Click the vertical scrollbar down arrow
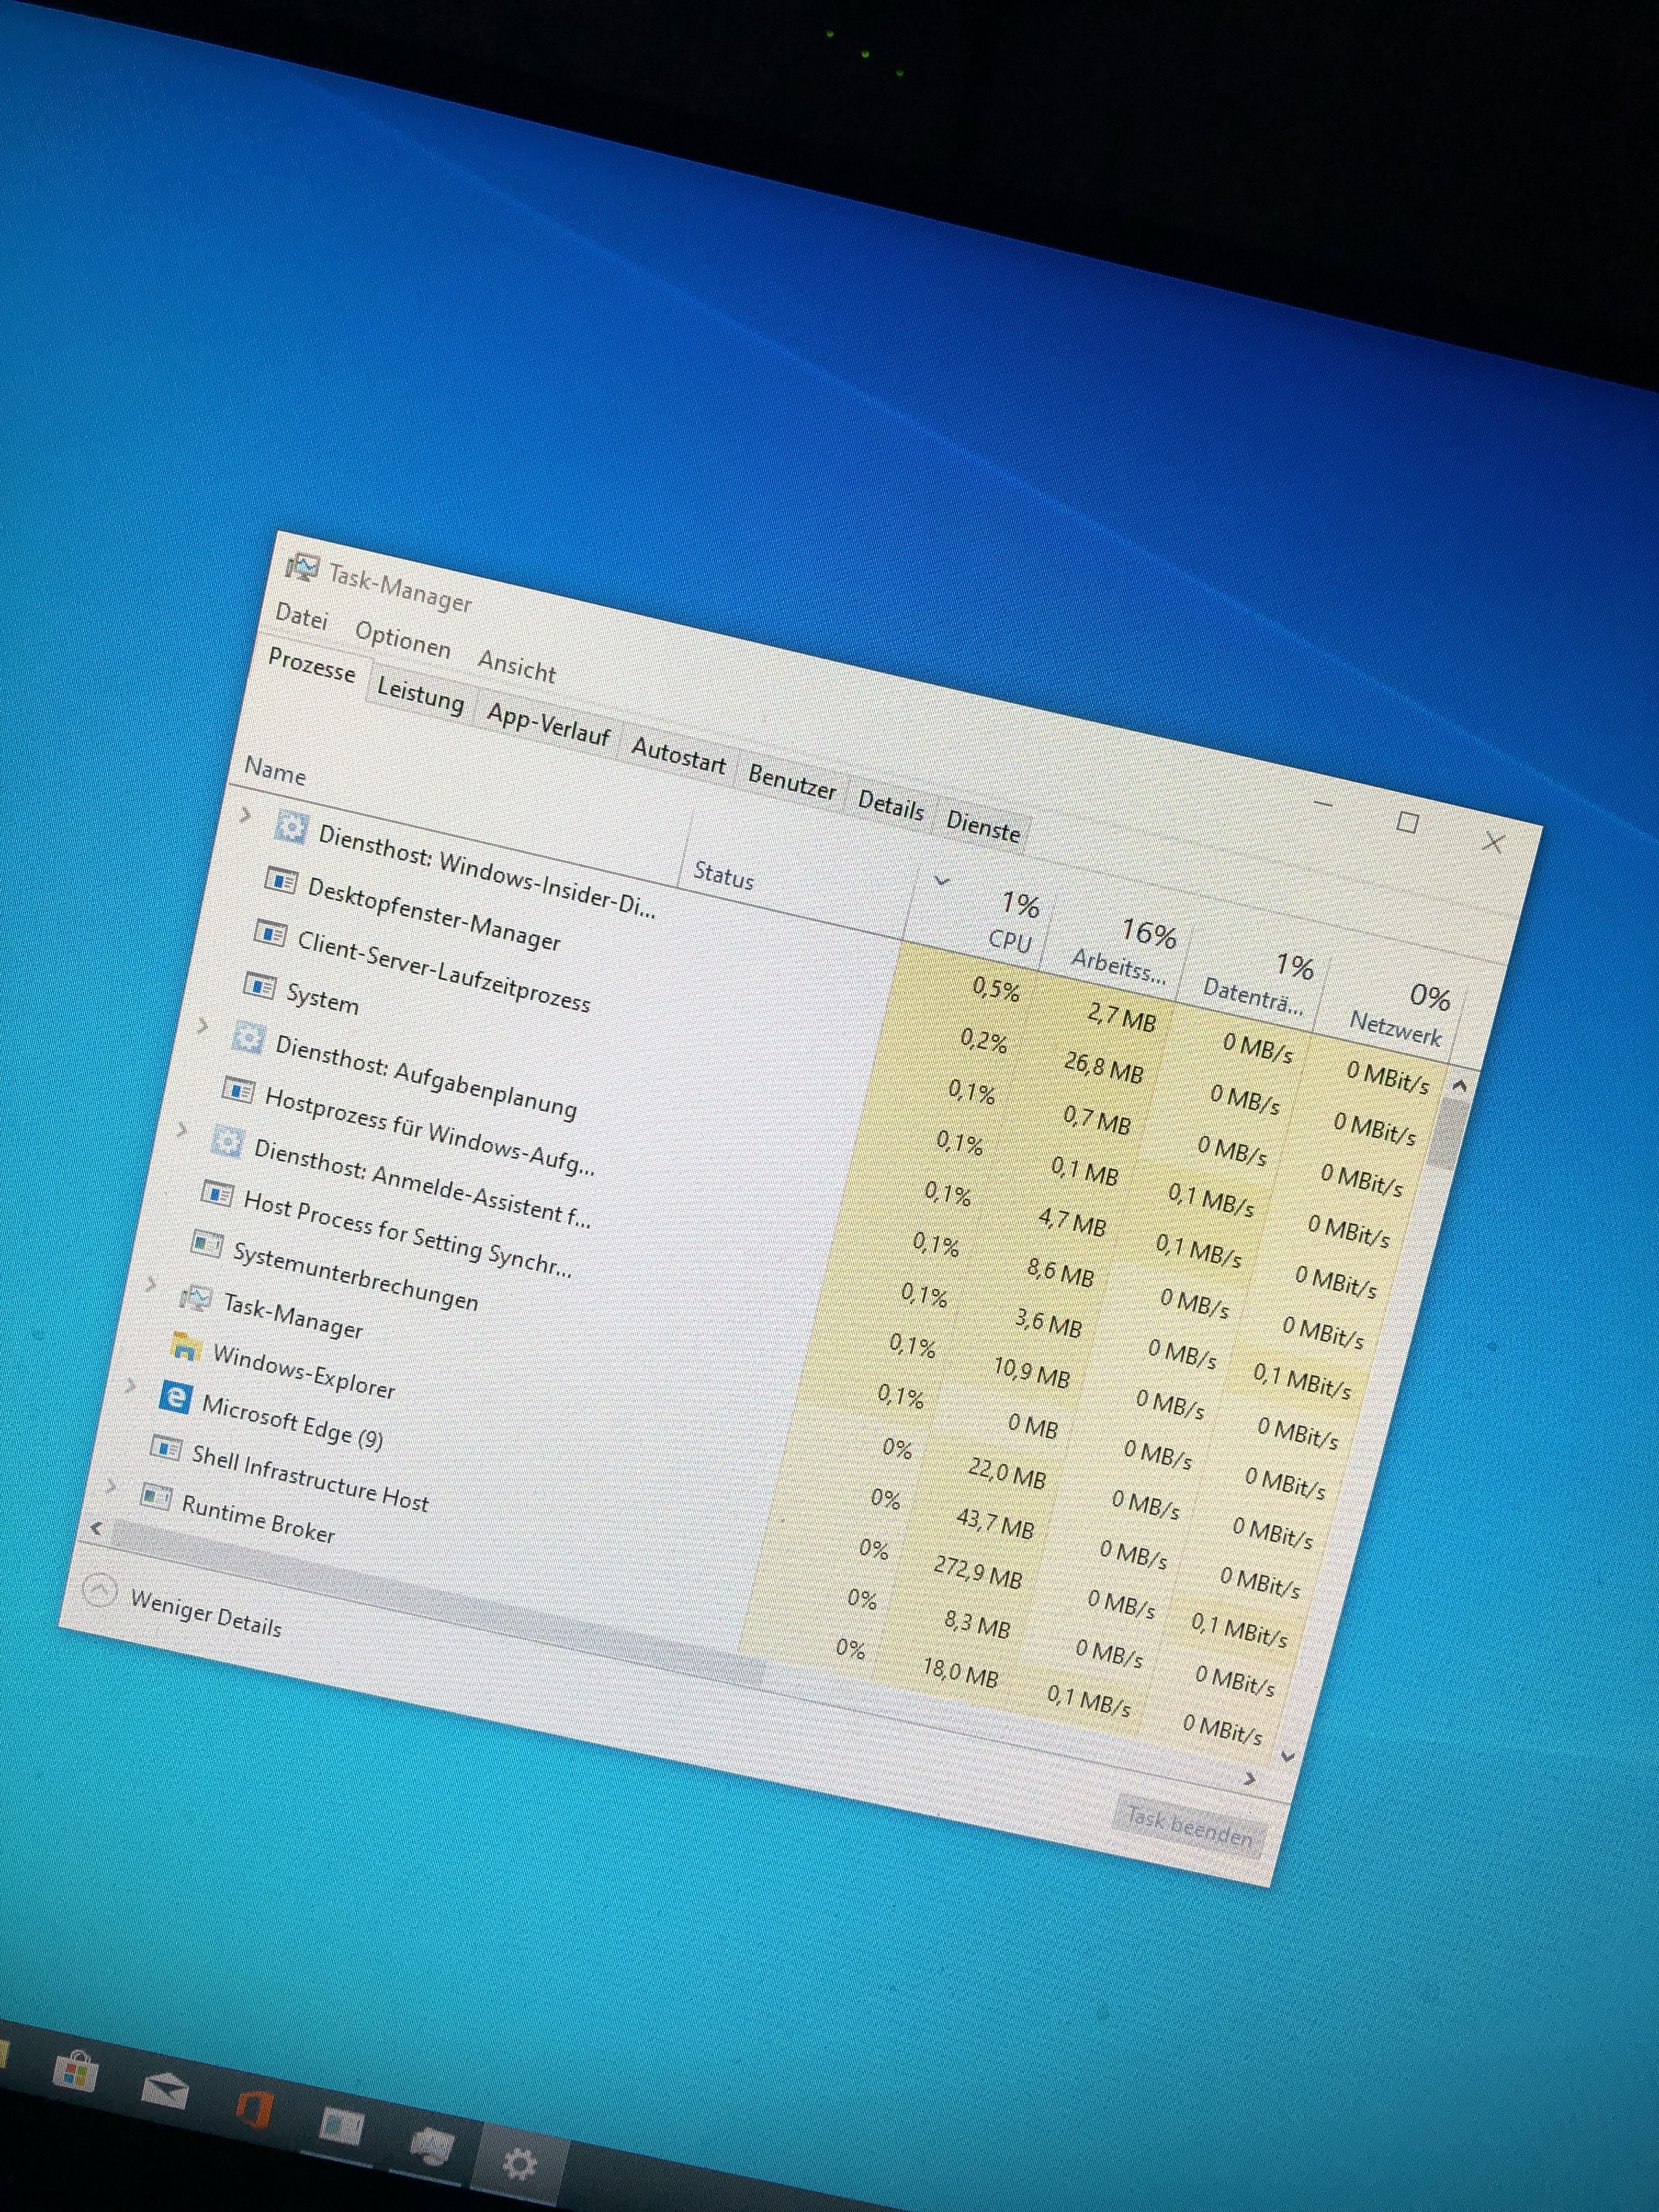Image resolution: width=1659 pixels, height=2212 pixels. tap(1288, 1756)
